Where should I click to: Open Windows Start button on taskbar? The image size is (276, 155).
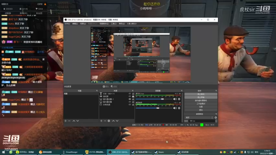click(3, 152)
